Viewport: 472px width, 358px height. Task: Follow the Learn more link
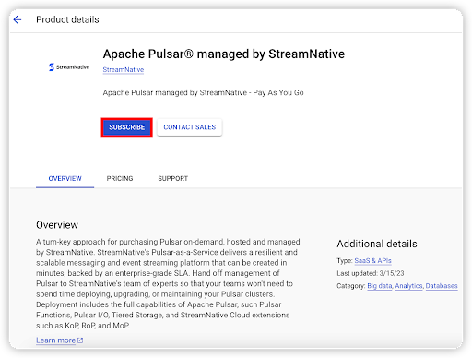pos(56,340)
